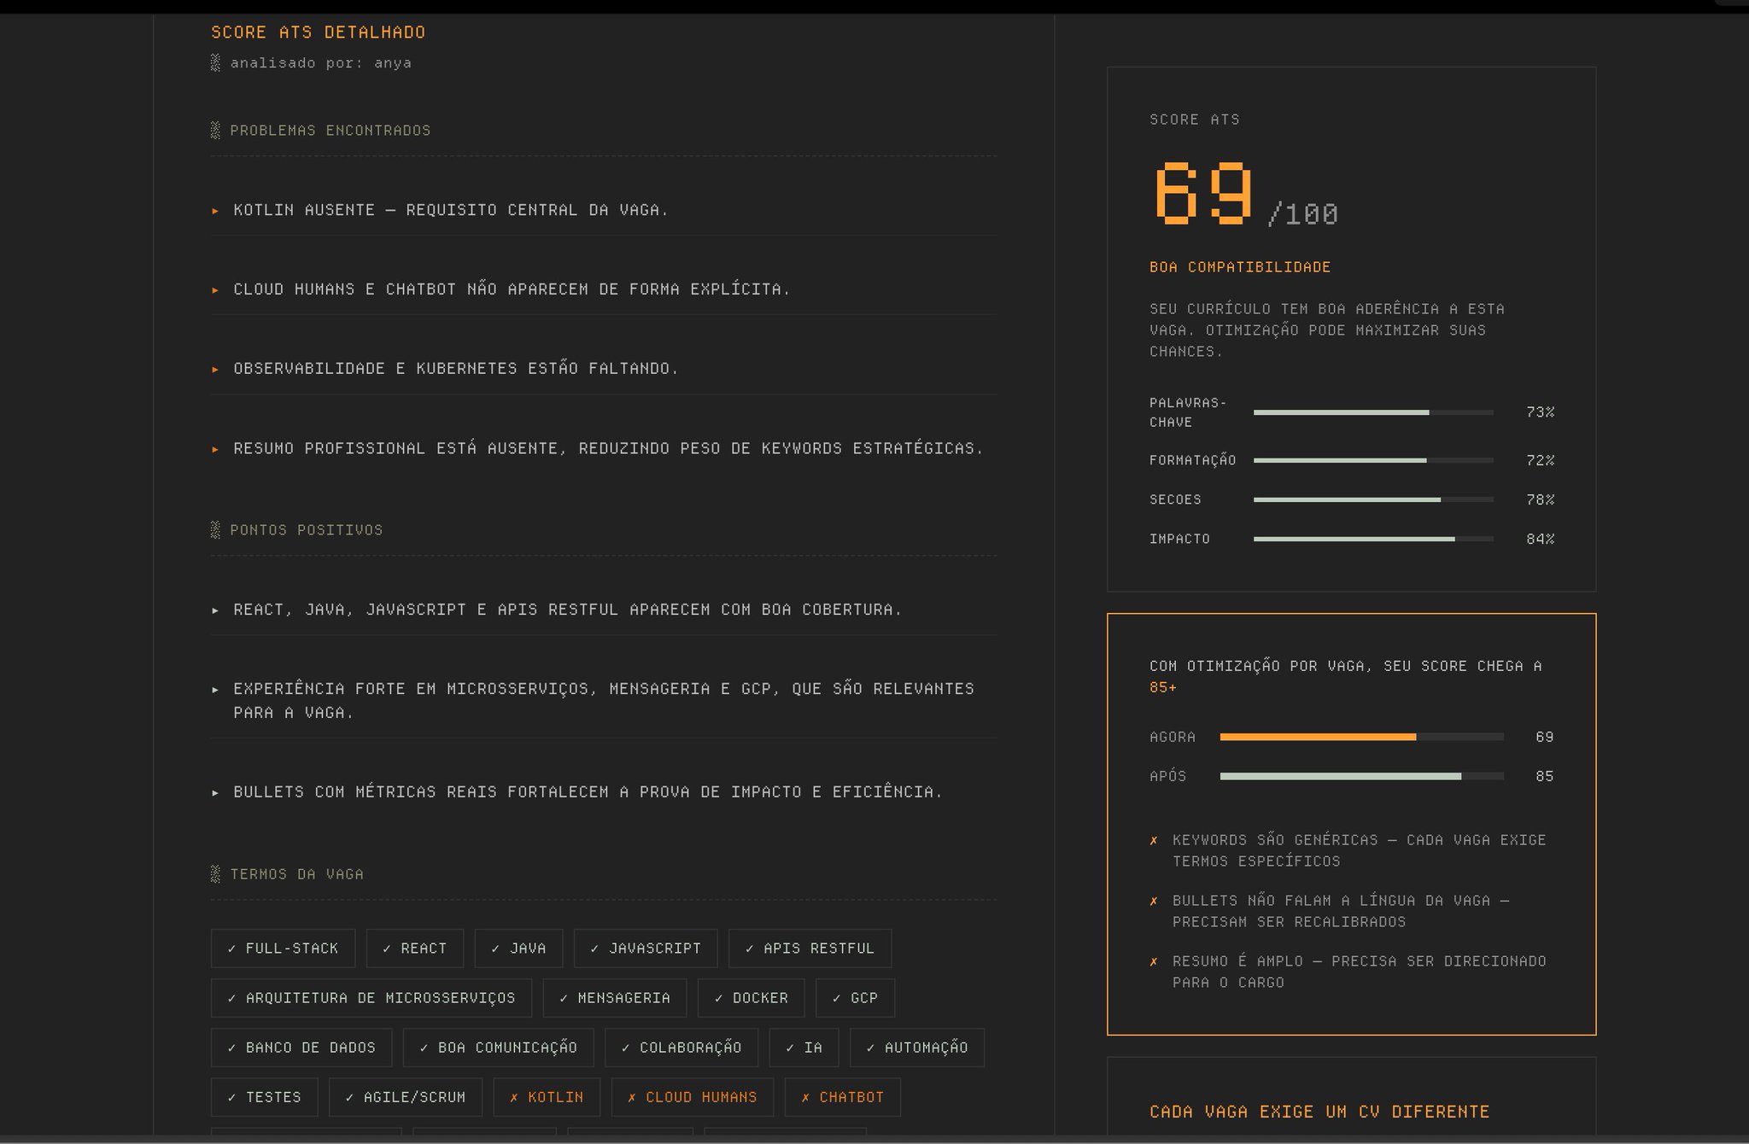
Task: Click the PROBLEMAS ENCONTRADOS section header
Action: [x=330, y=131]
